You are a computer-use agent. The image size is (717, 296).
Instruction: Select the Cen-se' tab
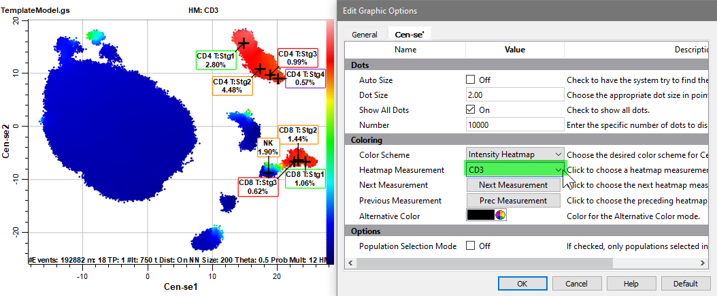[x=409, y=35]
